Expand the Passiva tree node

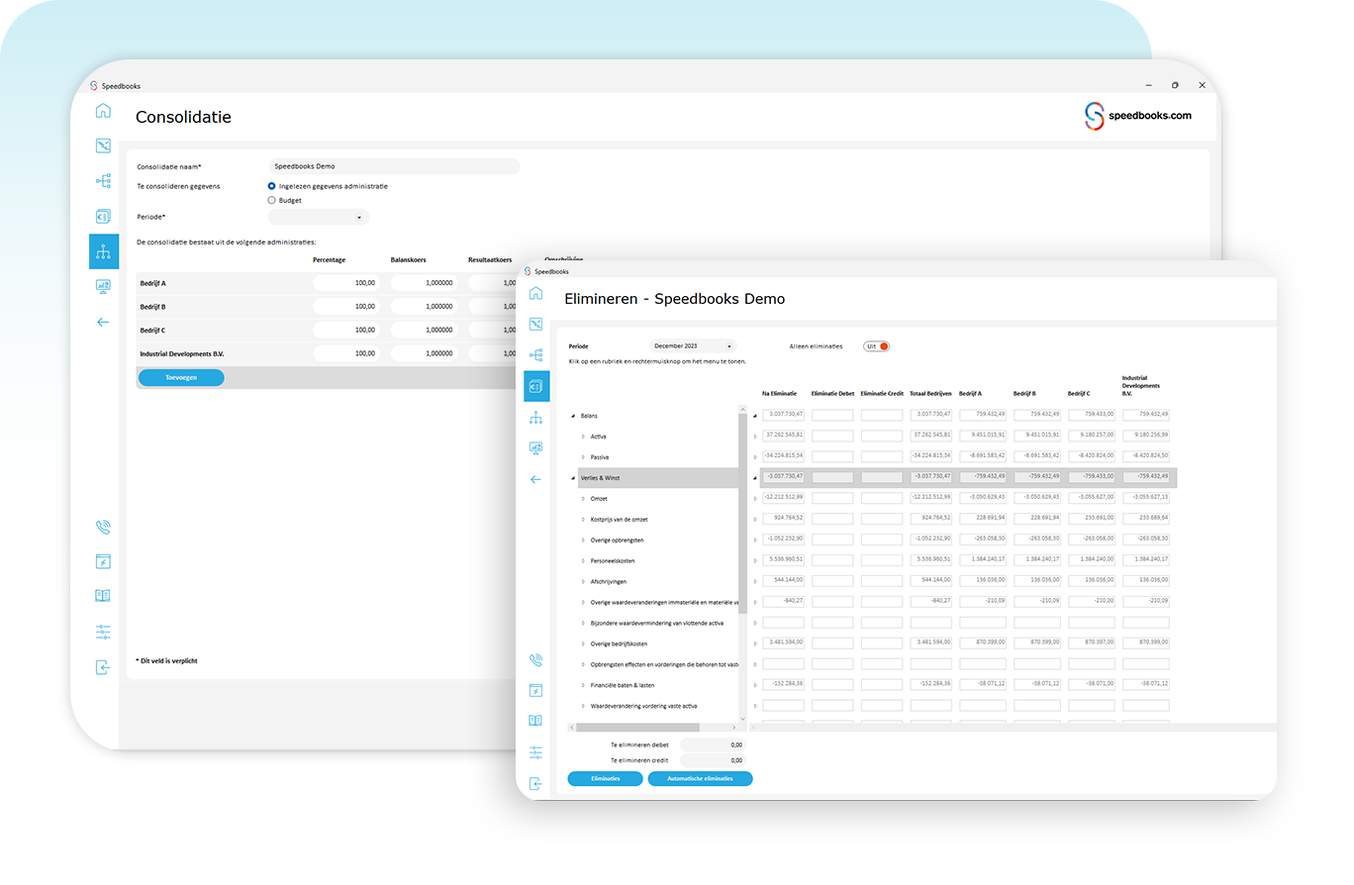(582, 457)
